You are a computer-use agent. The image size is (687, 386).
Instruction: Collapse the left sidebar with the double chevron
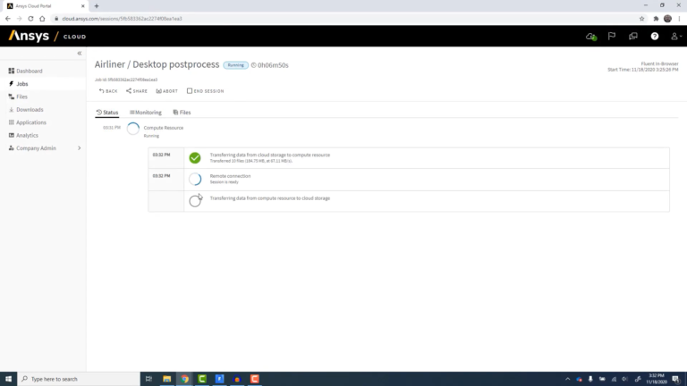80,54
